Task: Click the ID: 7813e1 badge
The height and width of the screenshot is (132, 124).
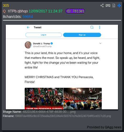Action: (75, 11)
